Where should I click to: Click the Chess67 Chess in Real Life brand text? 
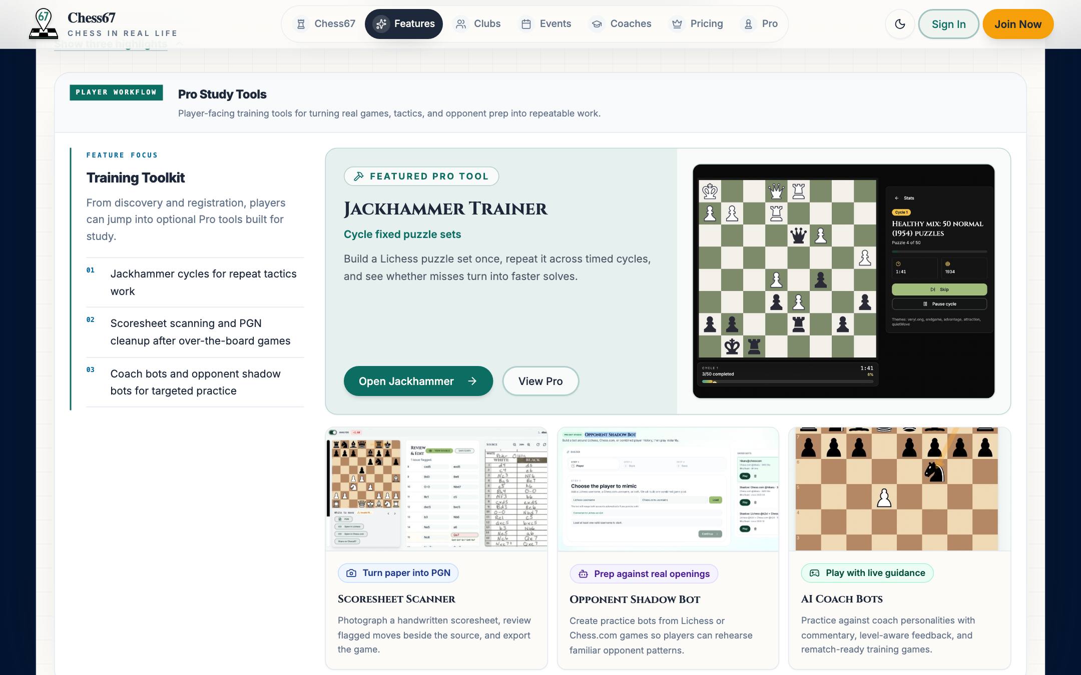[x=123, y=24]
